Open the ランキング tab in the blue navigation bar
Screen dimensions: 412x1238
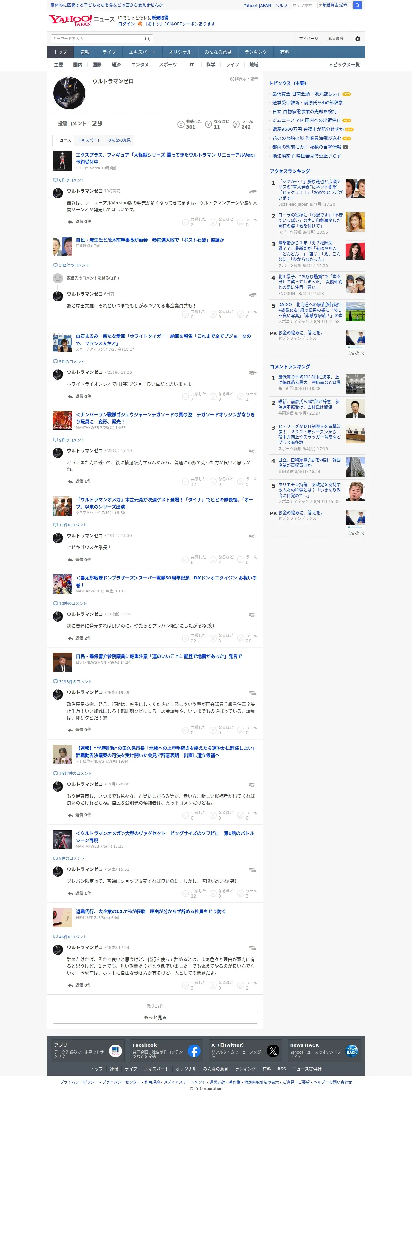256,52
